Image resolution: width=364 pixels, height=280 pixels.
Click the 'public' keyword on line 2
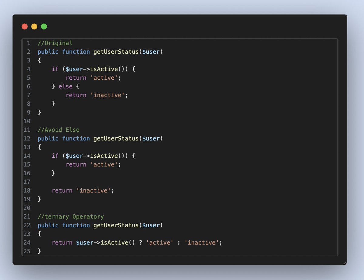(48, 52)
